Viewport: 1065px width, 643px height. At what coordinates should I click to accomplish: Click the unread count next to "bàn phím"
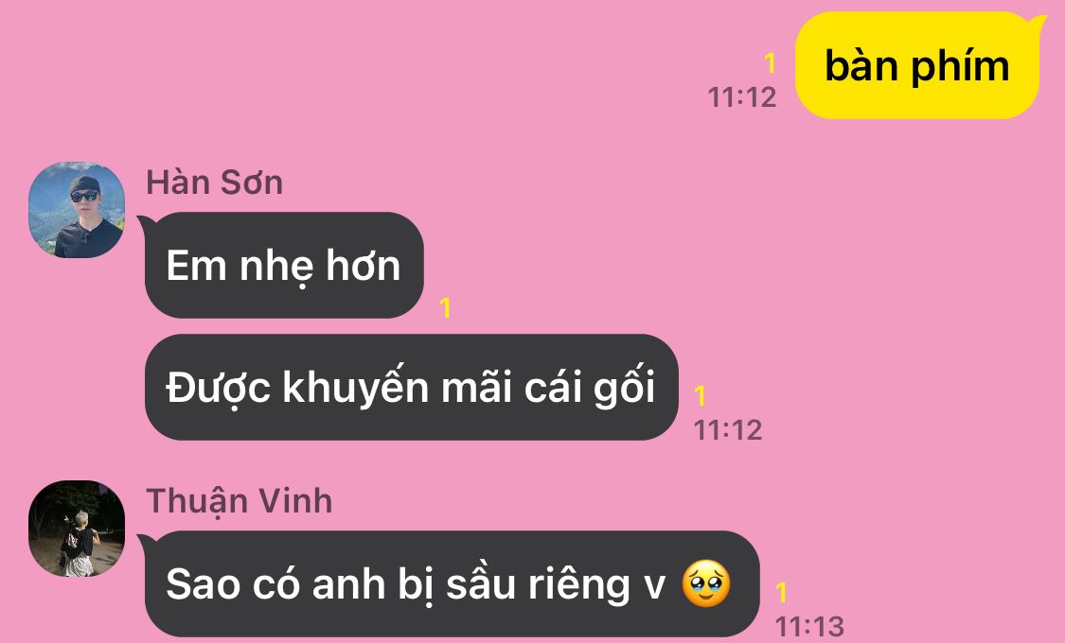[770, 63]
